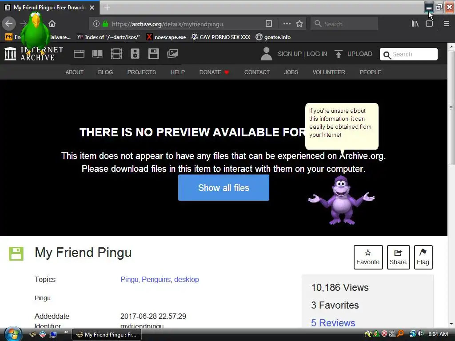Open the HELP menu item
The image size is (455, 341).
(178, 72)
